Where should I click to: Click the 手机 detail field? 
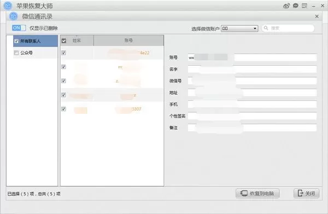[252, 105]
